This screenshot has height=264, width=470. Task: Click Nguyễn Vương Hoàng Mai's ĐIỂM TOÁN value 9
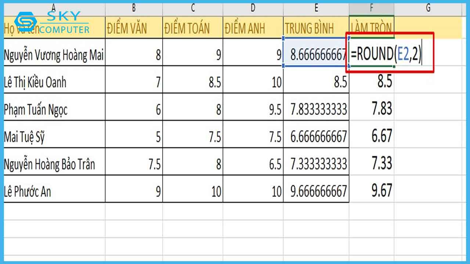(193, 53)
